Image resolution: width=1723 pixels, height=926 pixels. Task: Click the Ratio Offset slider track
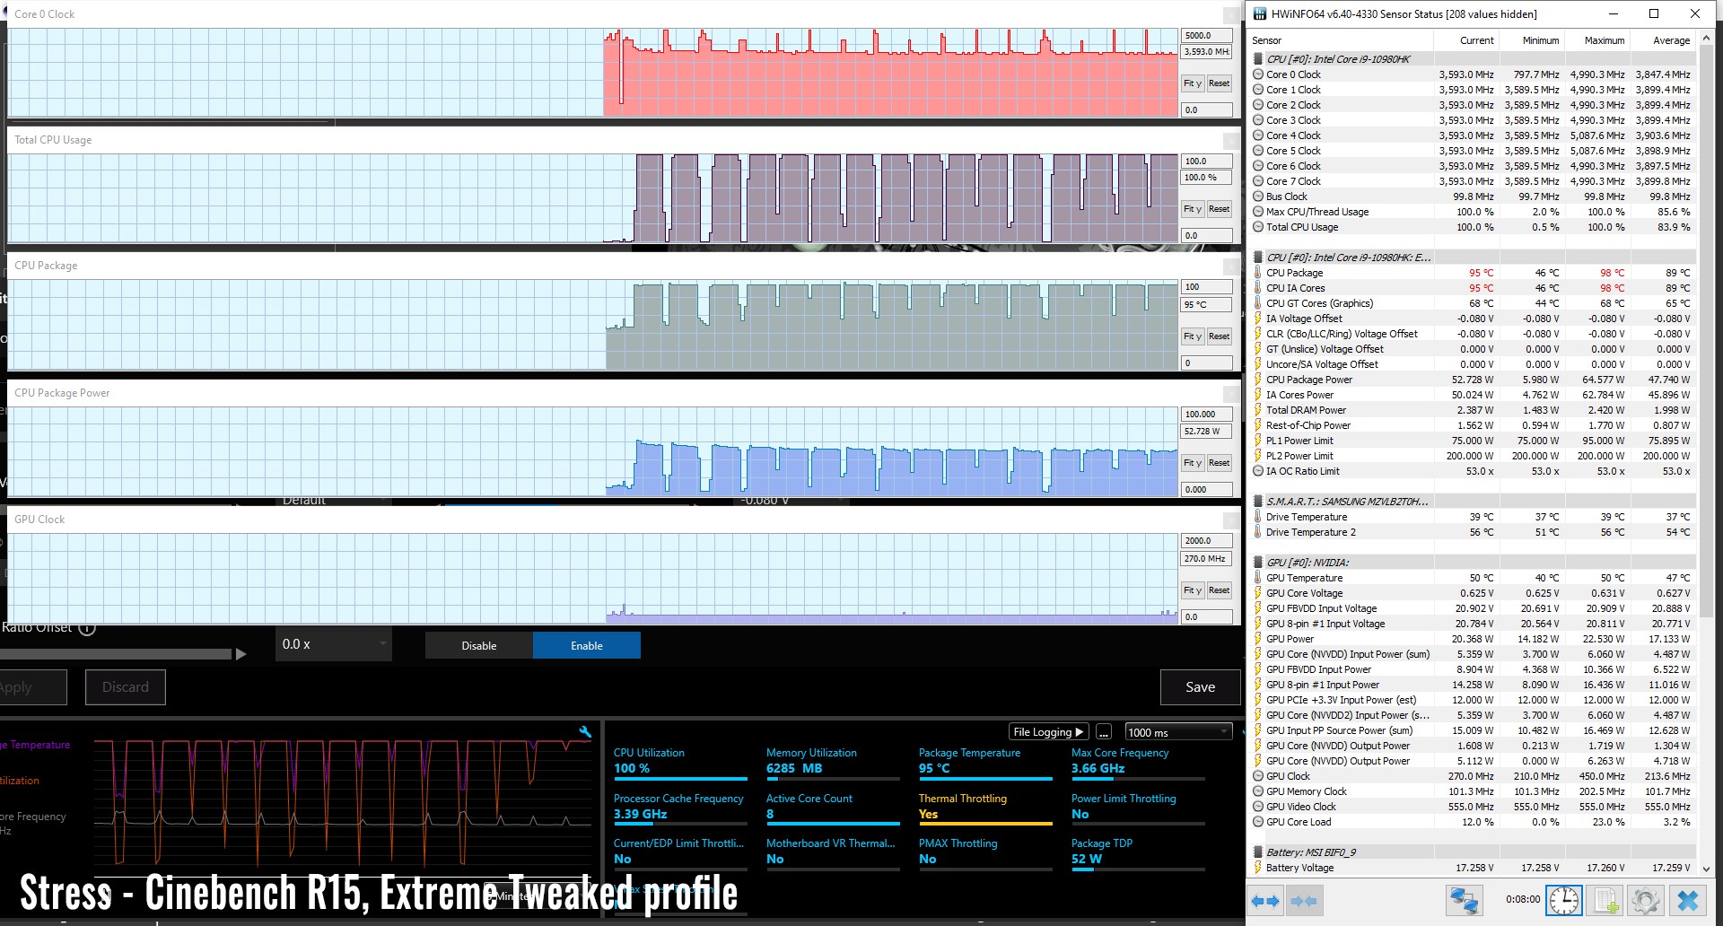[117, 654]
